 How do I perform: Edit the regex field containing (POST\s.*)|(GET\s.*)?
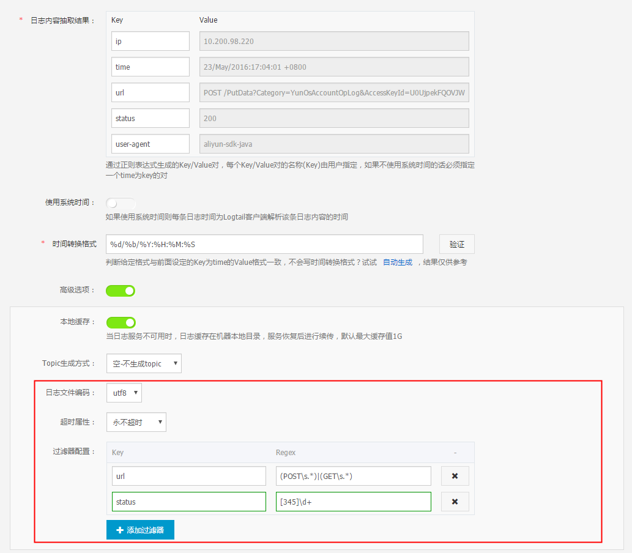[x=353, y=476]
